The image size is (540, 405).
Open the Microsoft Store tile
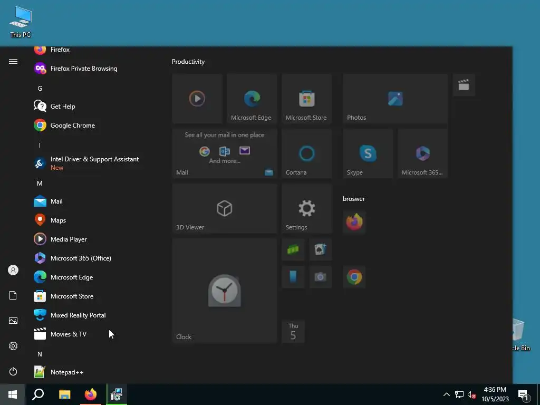click(306, 99)
